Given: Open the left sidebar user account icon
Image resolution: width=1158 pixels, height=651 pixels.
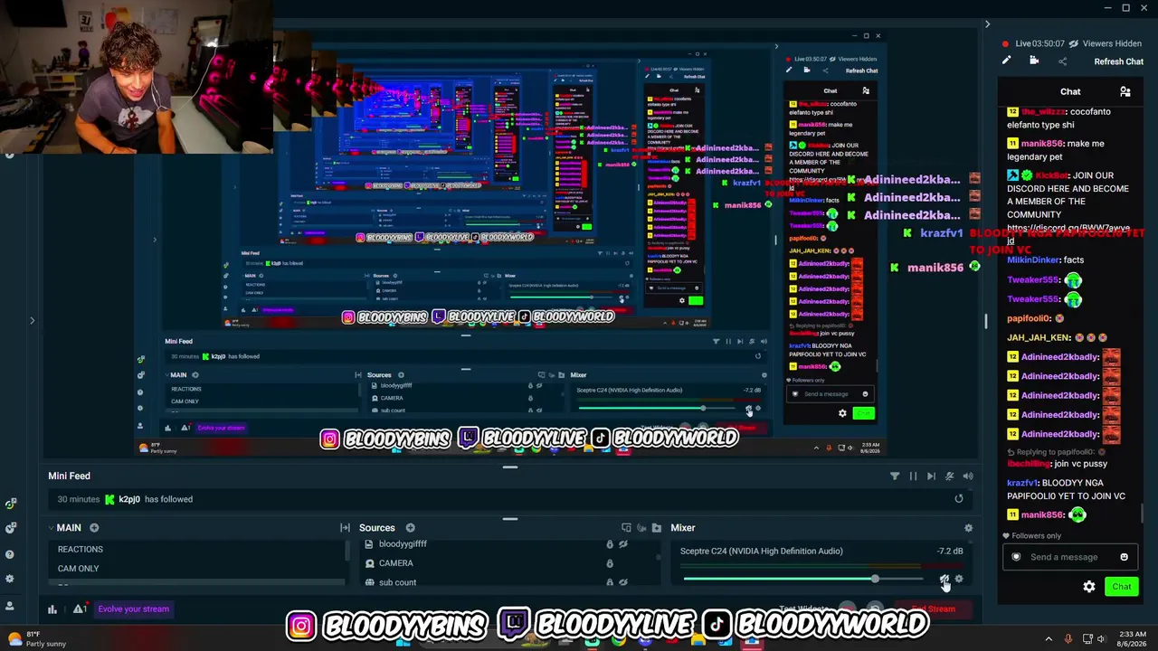Looking at the screenshot, I should point(10,605).
